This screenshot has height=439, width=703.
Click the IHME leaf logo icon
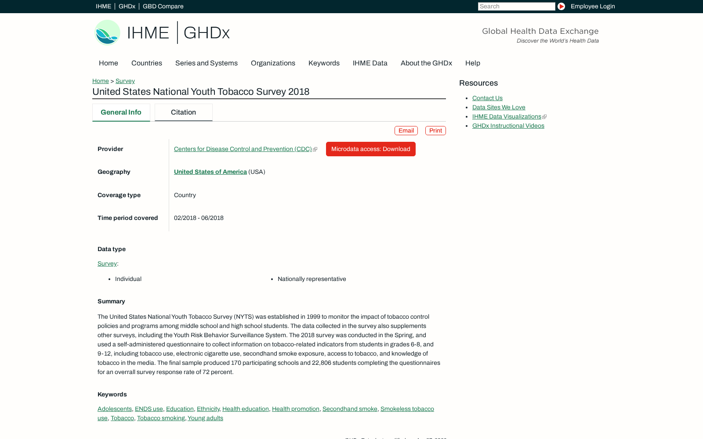tap(108, 32)
